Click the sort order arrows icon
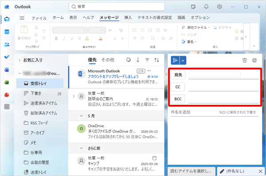The image size is (266, 176). point(156,60)
